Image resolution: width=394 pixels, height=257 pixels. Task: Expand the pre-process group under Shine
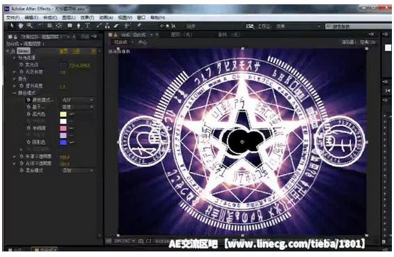(15, 58)
